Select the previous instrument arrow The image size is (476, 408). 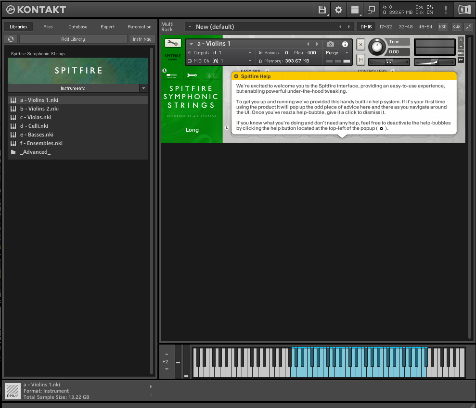(x=308, y=44)
